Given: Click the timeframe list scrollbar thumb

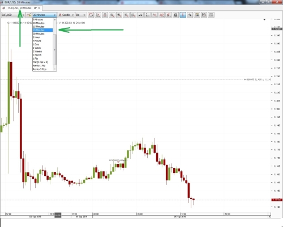Looking at the screenshot, I should tap(55, 49).
